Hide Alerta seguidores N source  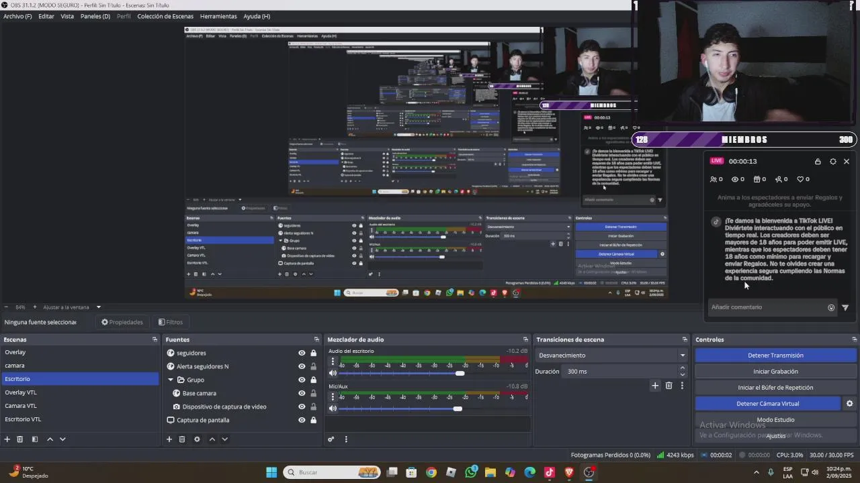[x=302, y=366]
